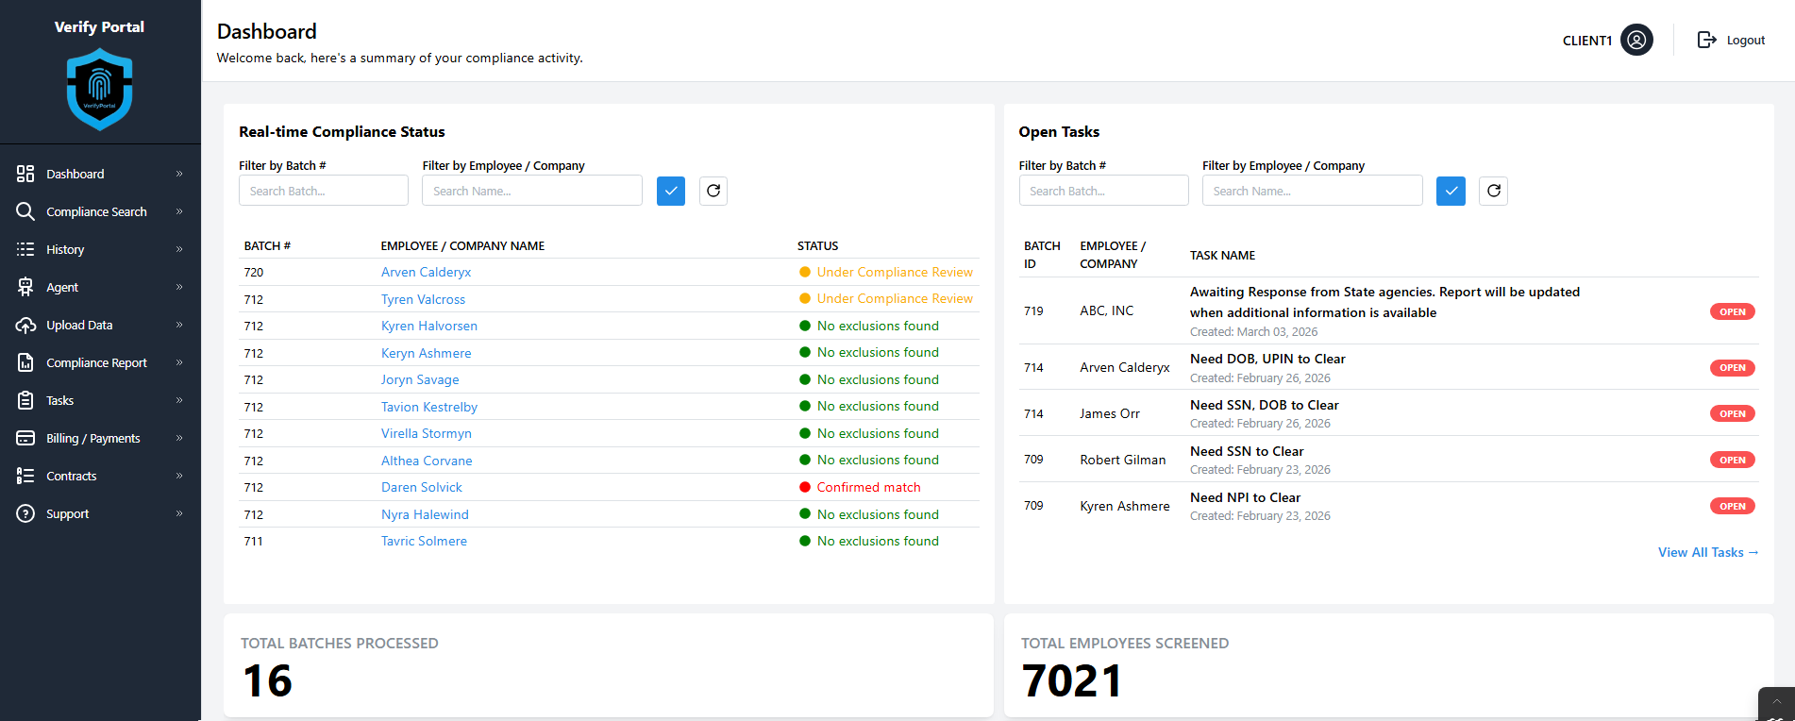Focus Compliance Status Search Batch field
The height and width of the screenshot is (721, 1795).
pos(324,191)
